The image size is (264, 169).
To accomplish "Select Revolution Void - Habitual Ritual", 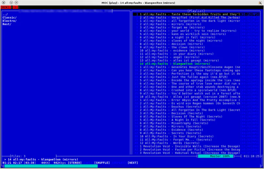I will point(196,153).
